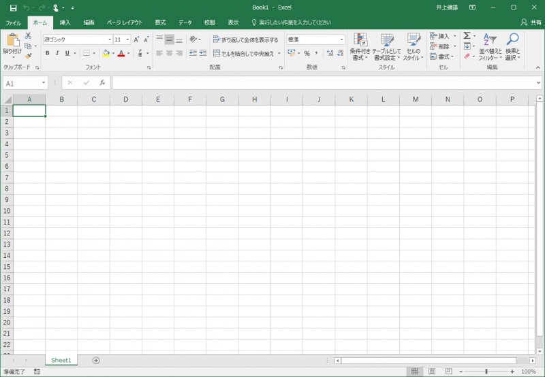This screenshot has height=377, width=545.
Task: Open fill color dropdown arrow
Action: [x=113, y=53]
